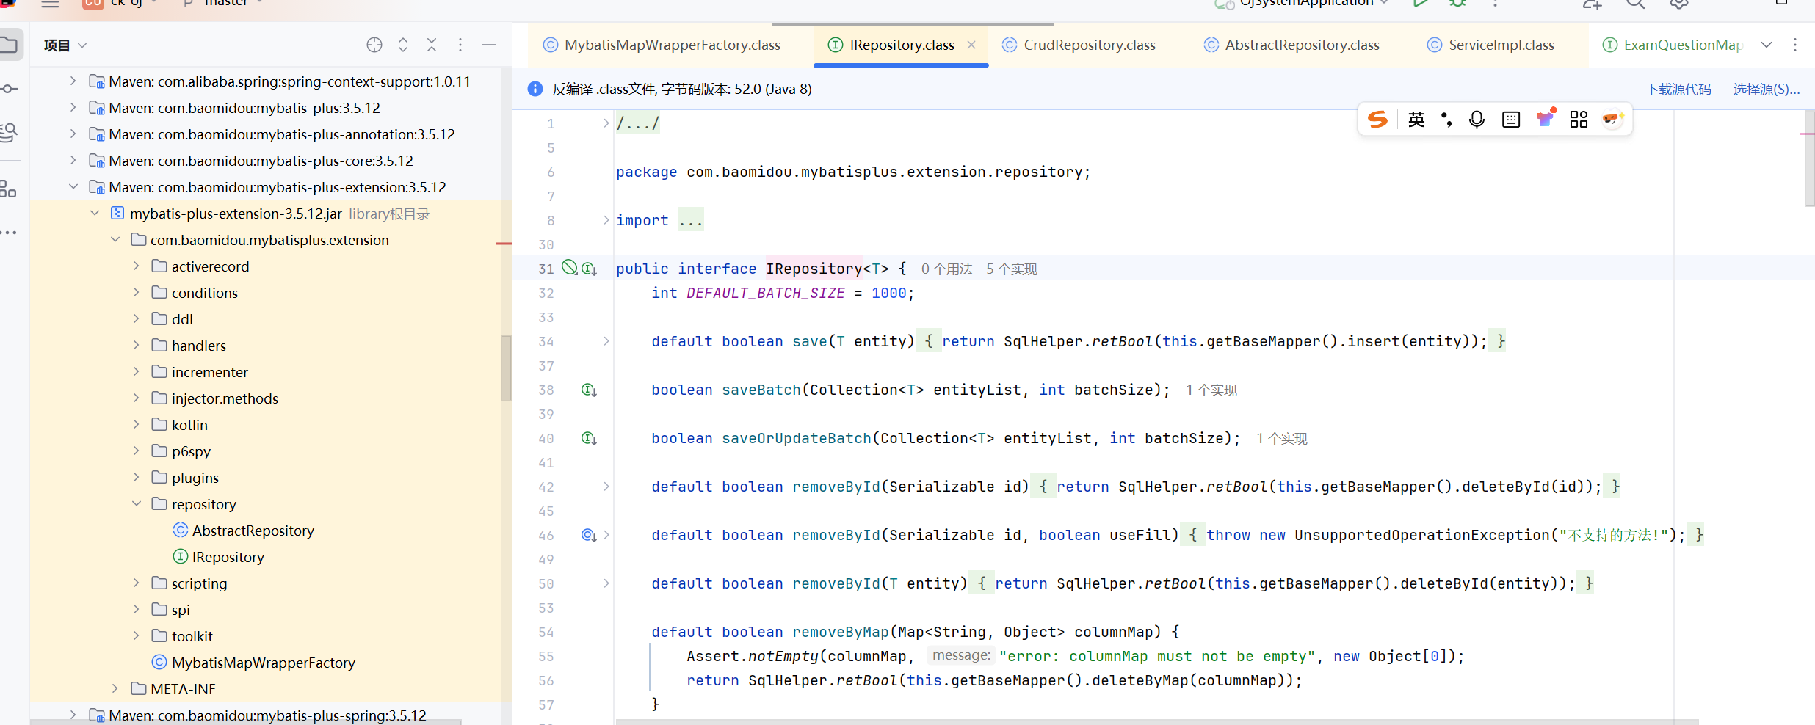Open Sogou toolbox grid icon
This screenshot has height=725, width=1815.
click(1579, 119)
